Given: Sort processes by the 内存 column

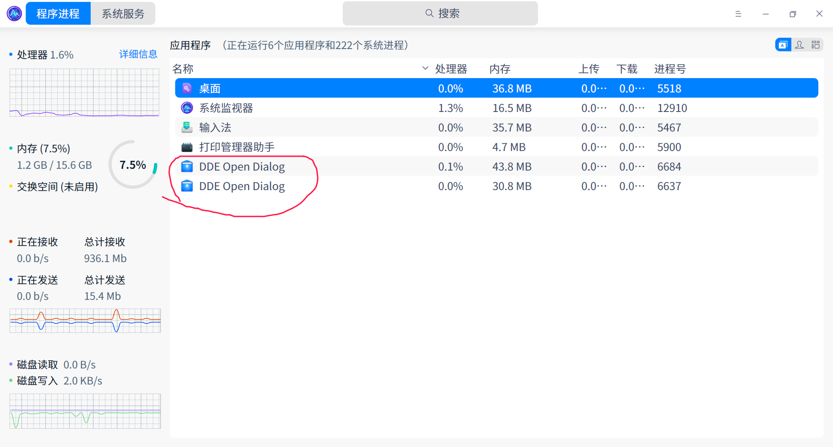Looking at the screenshot, I should pyautogui.click(x=500, y=69).
